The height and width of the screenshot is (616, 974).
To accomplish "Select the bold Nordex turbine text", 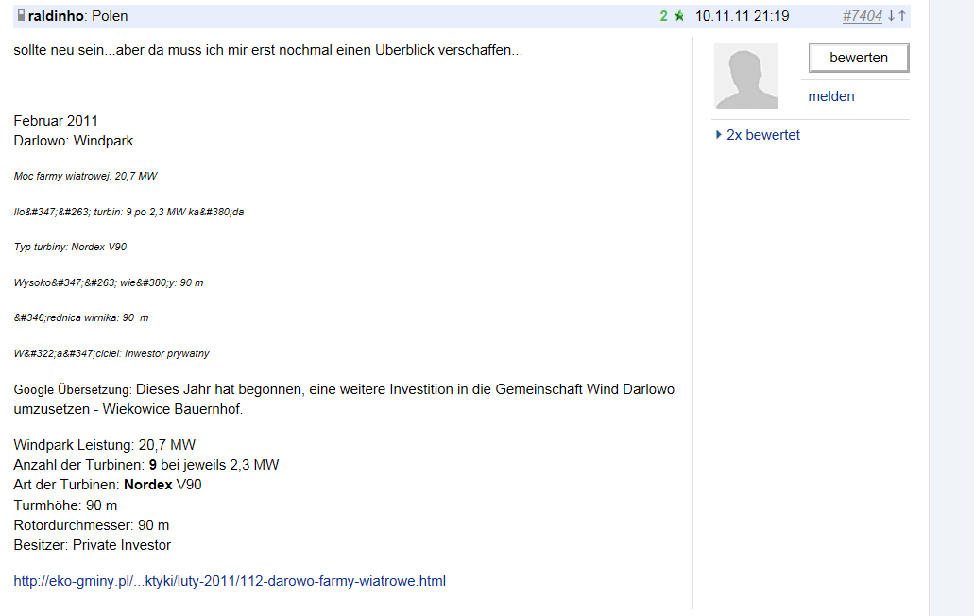I will [x=149, y=484].
